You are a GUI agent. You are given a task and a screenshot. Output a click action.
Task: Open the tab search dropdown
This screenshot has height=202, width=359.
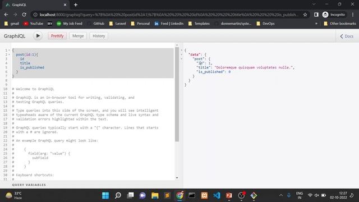point(314,4)
